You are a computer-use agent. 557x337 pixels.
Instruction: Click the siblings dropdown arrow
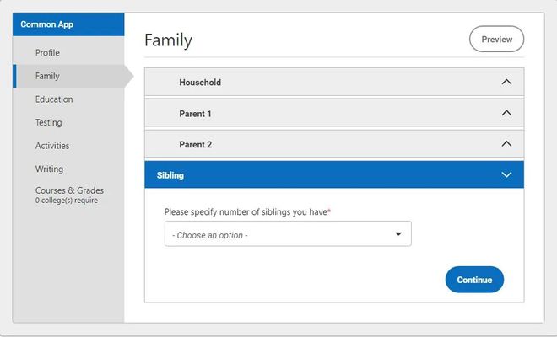click(398, 234)
